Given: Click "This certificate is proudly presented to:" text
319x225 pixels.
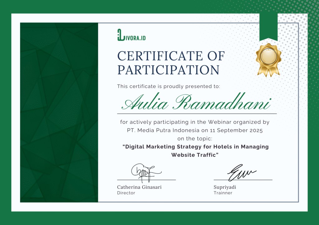Looking at the screenshot, I should [x=169, y=86].
